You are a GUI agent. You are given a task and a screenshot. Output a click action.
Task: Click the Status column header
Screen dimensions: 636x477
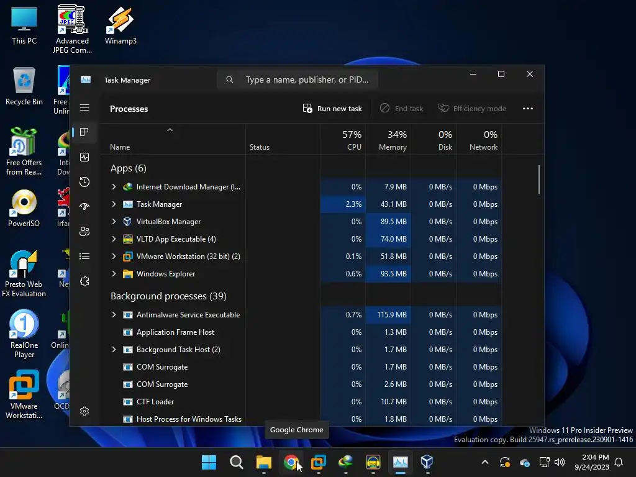283,140
